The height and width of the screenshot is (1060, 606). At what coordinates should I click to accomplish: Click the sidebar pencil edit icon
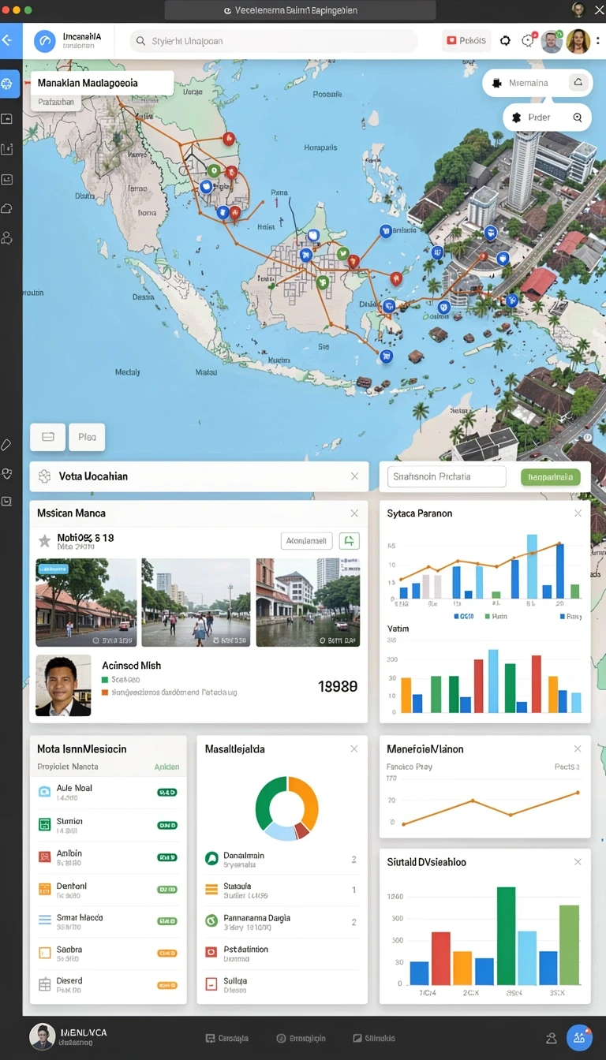point(6,445)
